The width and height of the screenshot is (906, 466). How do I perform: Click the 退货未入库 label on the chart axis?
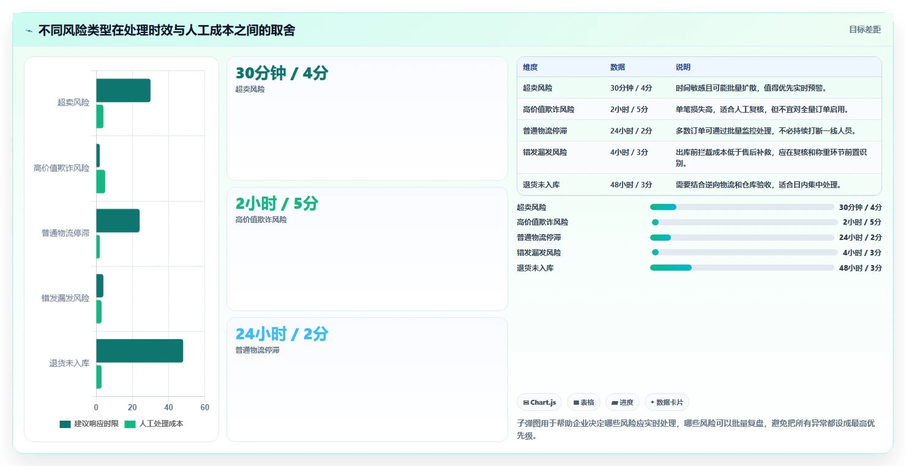click(69, 364)
